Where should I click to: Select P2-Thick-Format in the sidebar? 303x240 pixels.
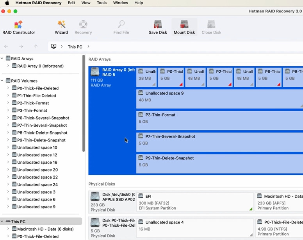pyautogui.click(x=33, y=103)
